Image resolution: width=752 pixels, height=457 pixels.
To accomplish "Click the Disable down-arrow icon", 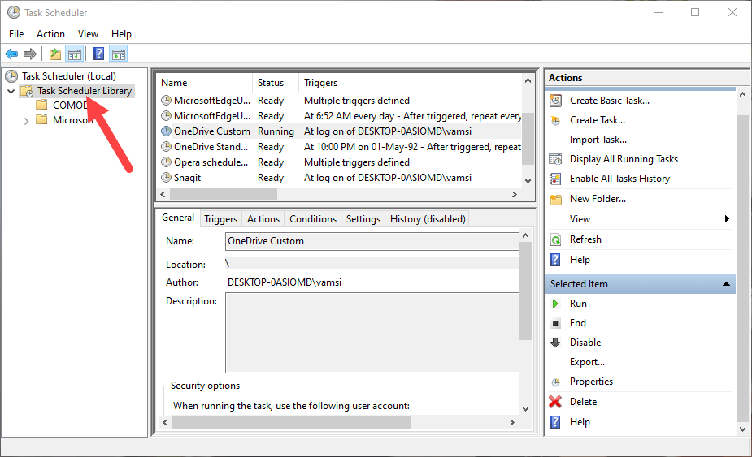I will click(555, 343).
